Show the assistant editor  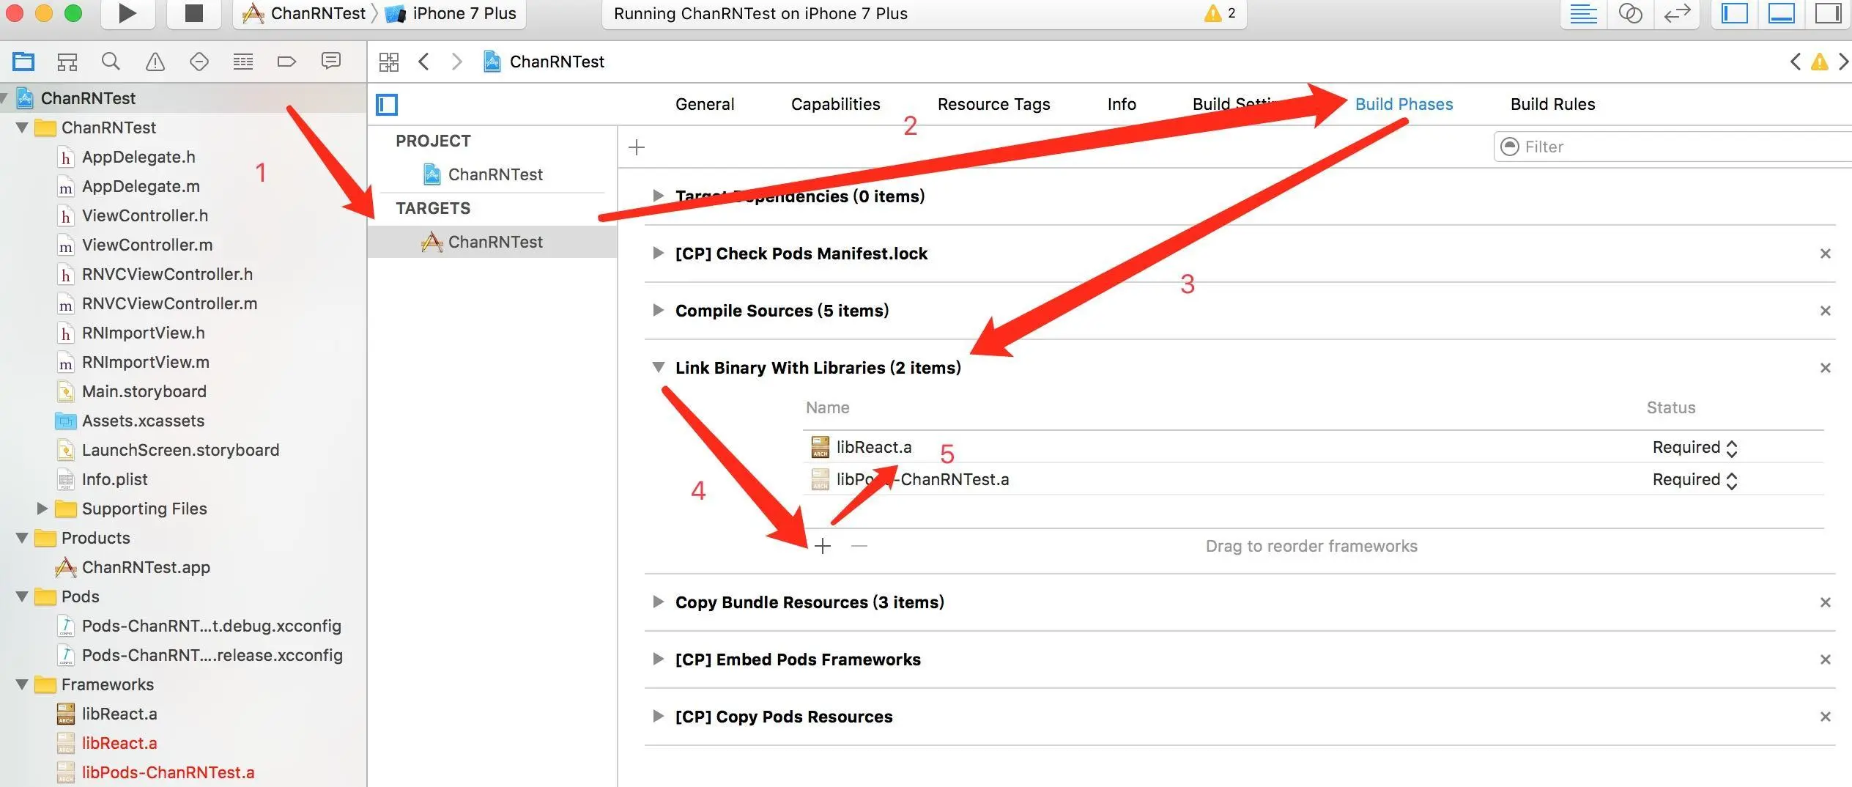click(1630, 14)
